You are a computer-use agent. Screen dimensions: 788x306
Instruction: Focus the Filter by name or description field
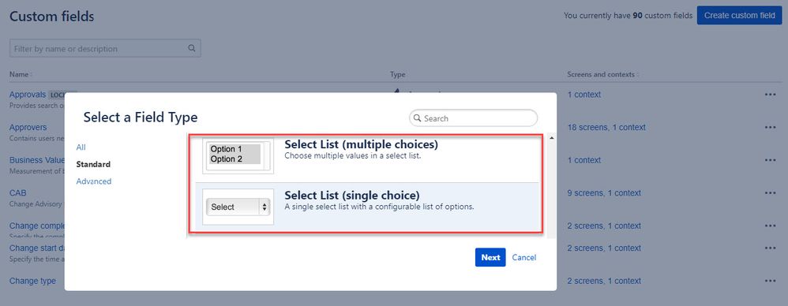(x=105, y=49)
